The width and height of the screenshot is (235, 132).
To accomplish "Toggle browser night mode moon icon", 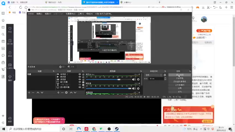I will coord(221,7).
